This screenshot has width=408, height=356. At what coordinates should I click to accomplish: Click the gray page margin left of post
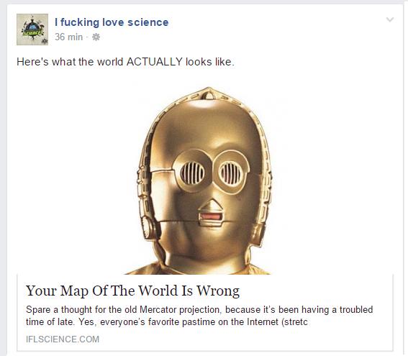(x=3, y=182)
